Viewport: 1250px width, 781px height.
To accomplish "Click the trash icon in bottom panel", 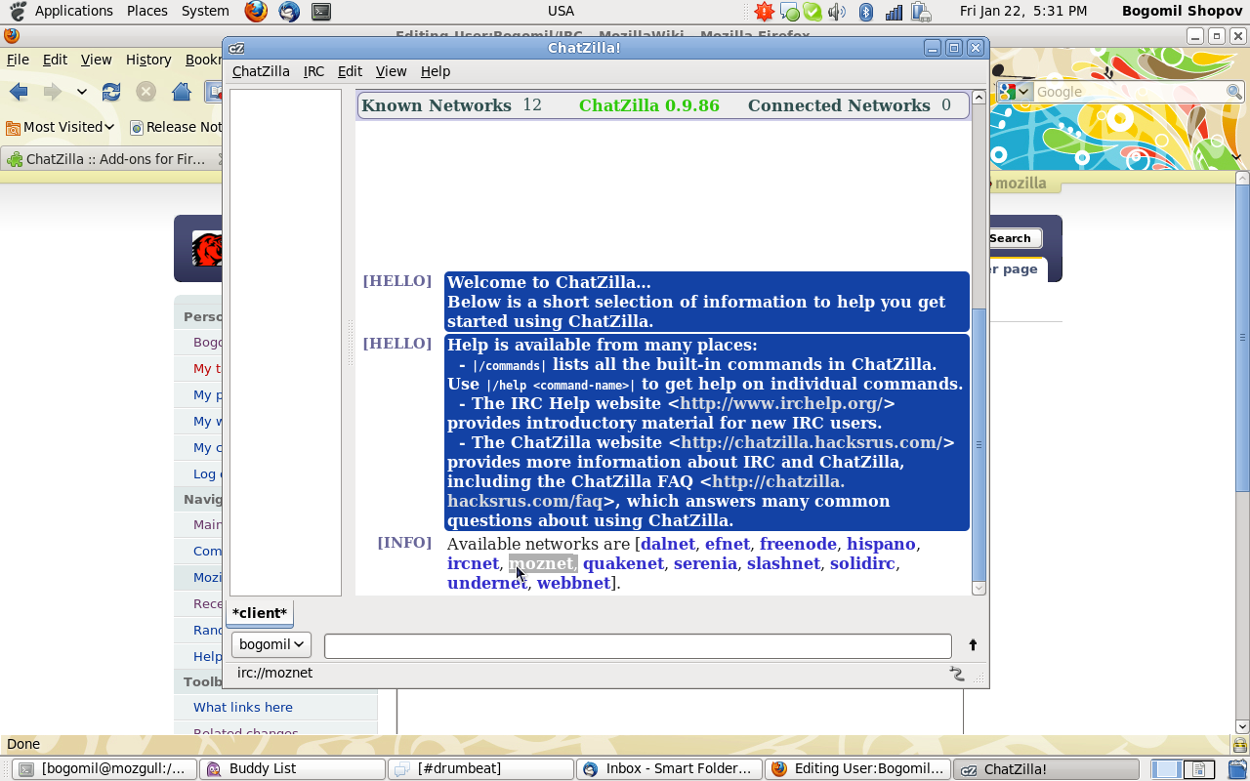I will tap(1235, 769).
